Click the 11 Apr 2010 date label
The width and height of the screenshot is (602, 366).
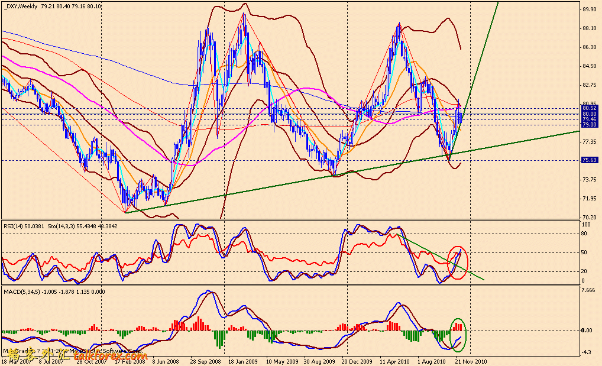click(x=396, y=360)
